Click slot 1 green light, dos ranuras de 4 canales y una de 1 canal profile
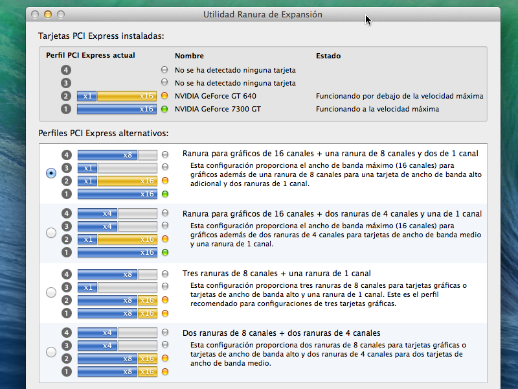 point(165,252)
